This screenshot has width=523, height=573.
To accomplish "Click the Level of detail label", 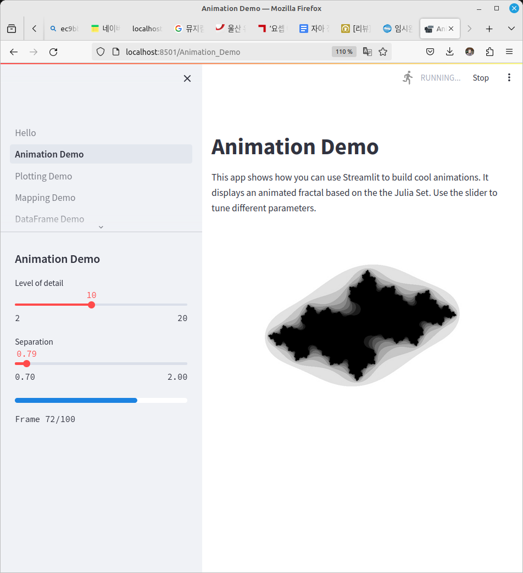I will click(x=39, y=283).
